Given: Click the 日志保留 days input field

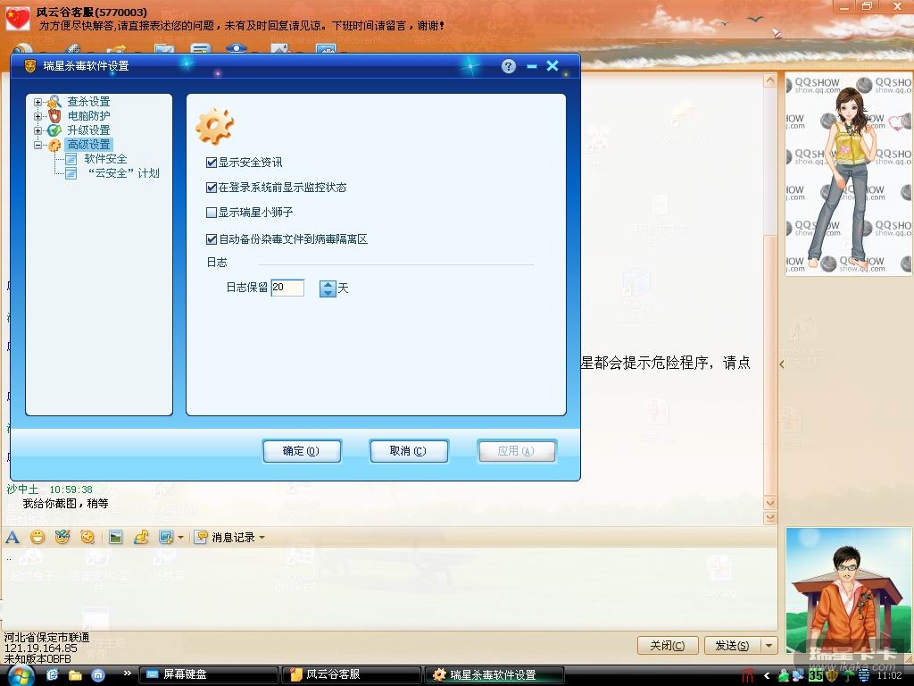Looking at the screenshot, I should pos(287,288).
